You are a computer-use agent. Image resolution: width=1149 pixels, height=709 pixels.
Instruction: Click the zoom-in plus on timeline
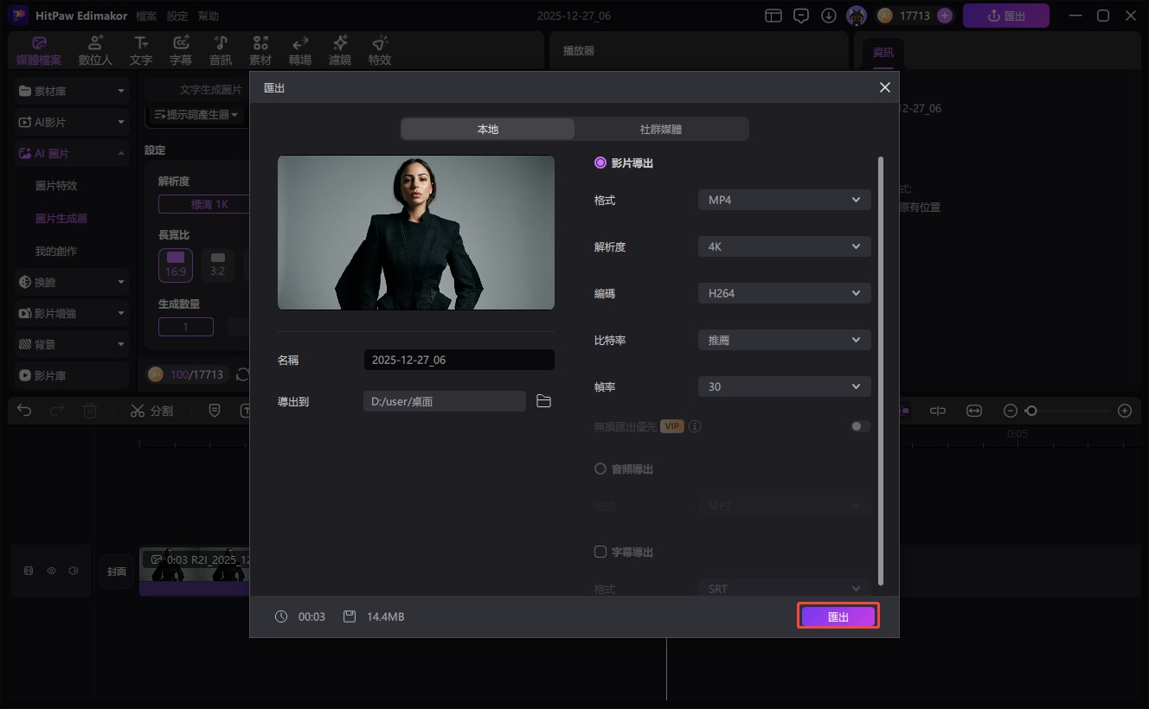point(1124,411)
